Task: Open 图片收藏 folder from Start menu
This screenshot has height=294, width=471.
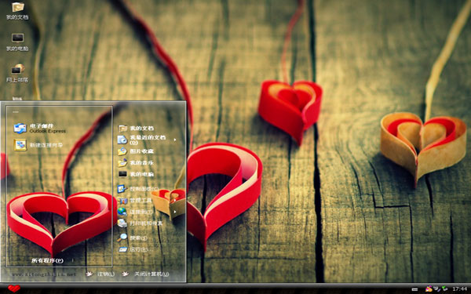Action: pos(136,151)
